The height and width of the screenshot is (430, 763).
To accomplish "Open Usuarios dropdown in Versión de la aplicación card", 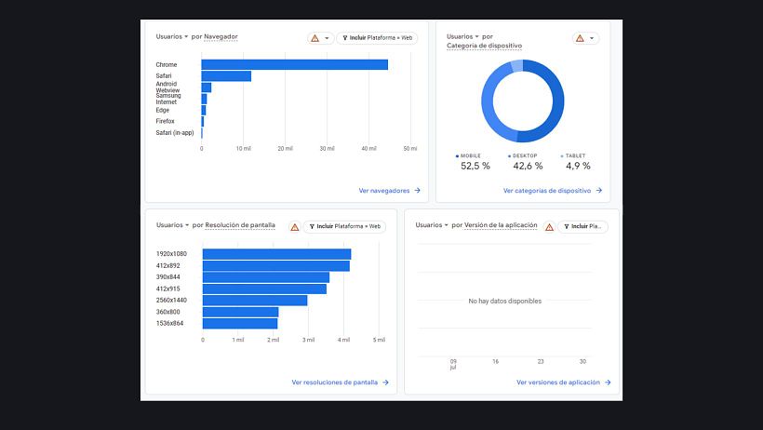I will coord(445,225).
